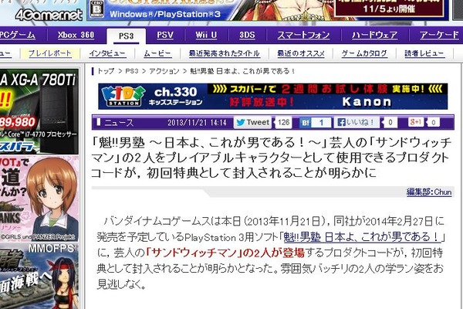This screenshot has height=309, width=463.
Task: Click the MMOFPS naval battle ad
Action: click(x=39, y=277)
